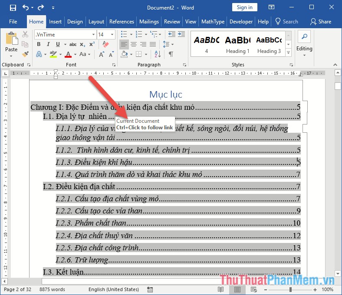Open the File menu
The width and height of the screenshot is (342, 295).
coord(13,22)
